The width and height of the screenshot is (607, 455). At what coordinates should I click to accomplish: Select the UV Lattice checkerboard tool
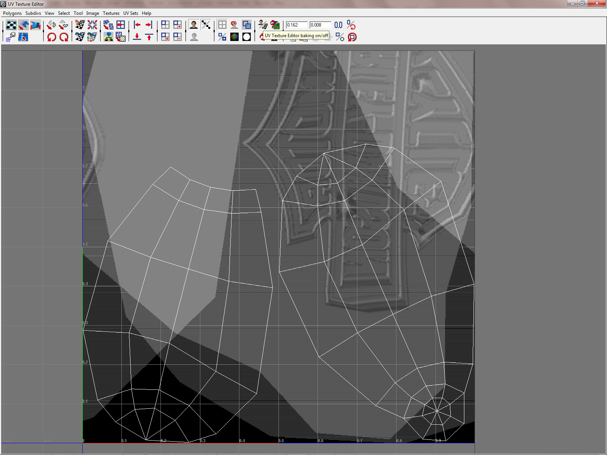[11, 25]
